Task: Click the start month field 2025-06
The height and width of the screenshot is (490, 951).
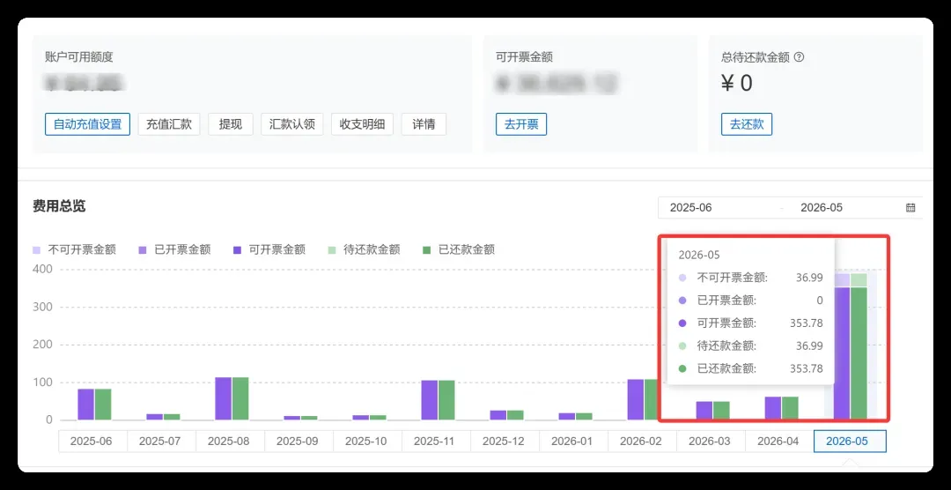Action: coord(691,208)
